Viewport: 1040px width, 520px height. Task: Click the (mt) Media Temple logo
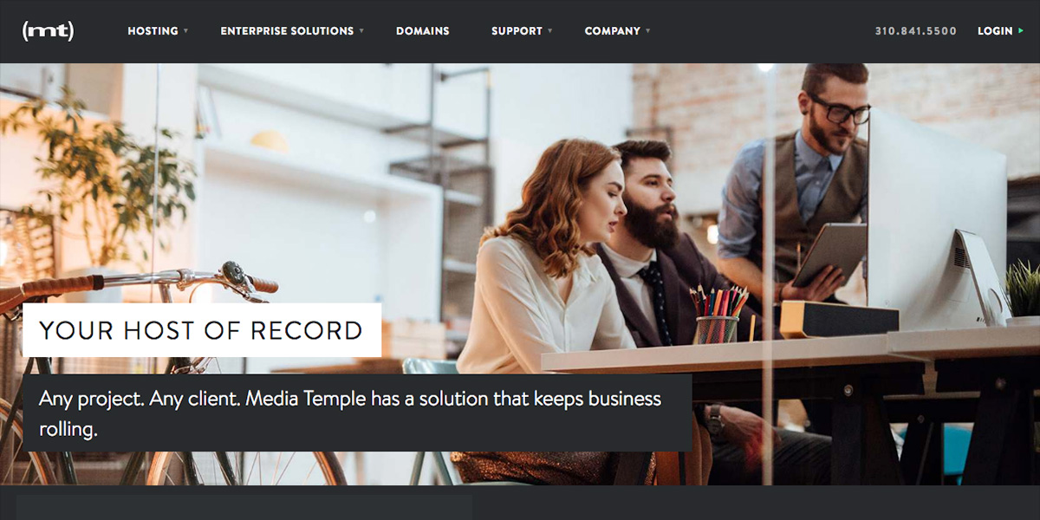coord(48,31)
